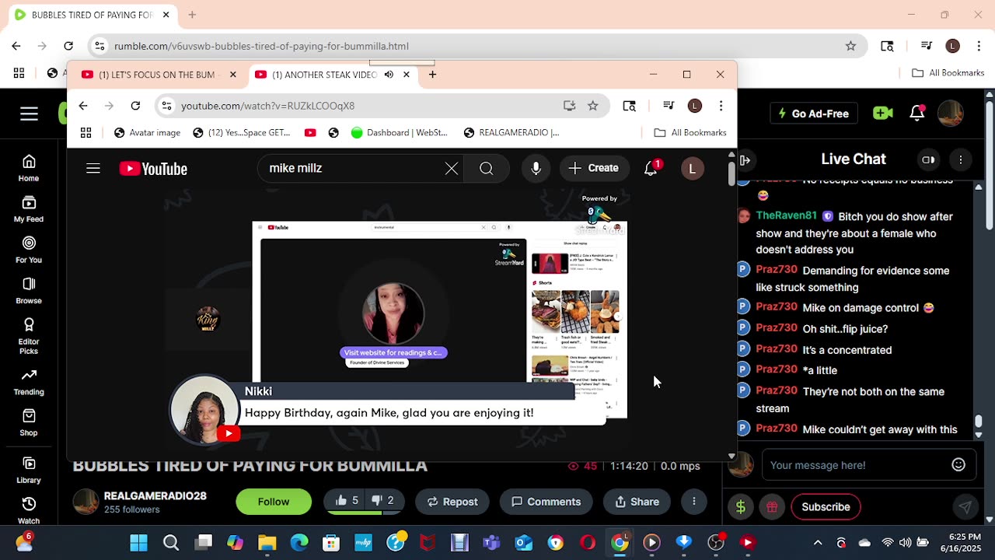This screenshot has height=560, width=995.
Task: Open new tab in Rumble browser window
Action: 192,15
